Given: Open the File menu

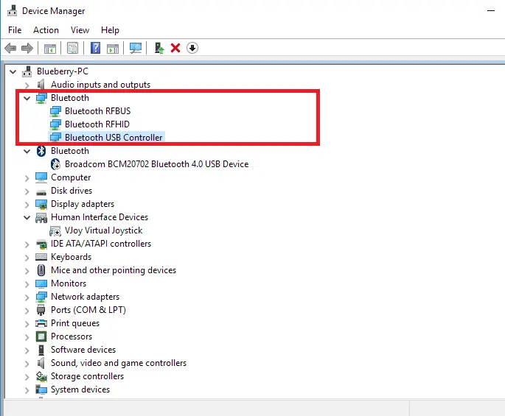Looking at the screenshot, I should pos(15,30).
